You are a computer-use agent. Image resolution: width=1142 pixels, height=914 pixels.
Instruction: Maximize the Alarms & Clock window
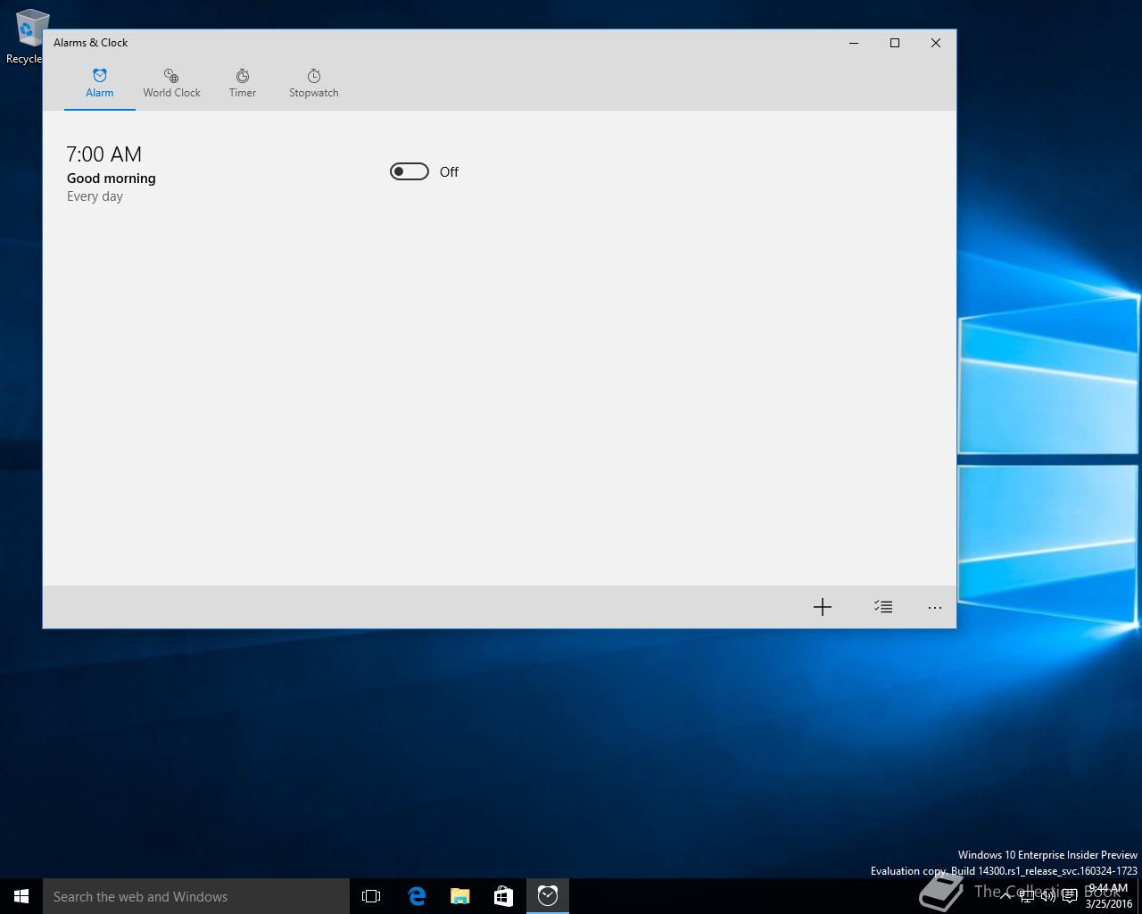(894, 43)
